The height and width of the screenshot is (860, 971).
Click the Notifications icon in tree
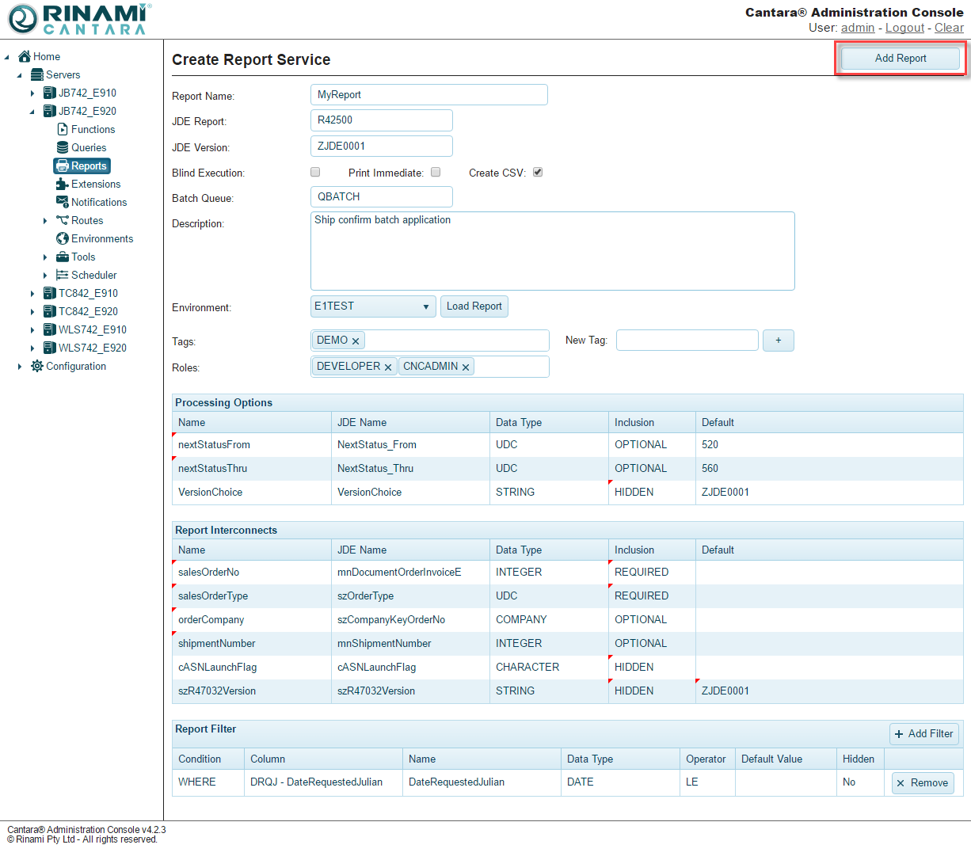tap(63, 202)
